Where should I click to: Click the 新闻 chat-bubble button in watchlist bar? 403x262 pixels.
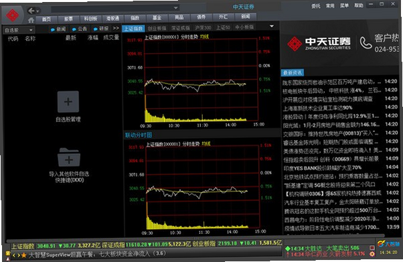[x=58, y=29]
